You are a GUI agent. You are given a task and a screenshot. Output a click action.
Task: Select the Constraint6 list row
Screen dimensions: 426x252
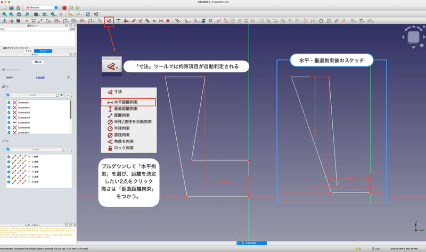(38, 128)
